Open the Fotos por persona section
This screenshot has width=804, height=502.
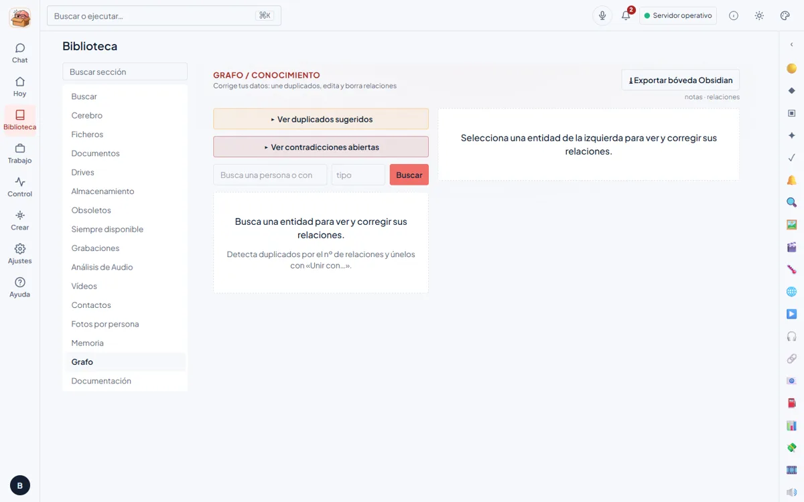[125, 324]
